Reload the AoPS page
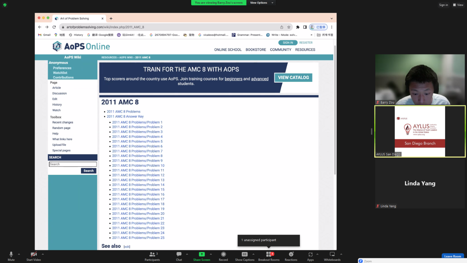 tap(54, 27)
